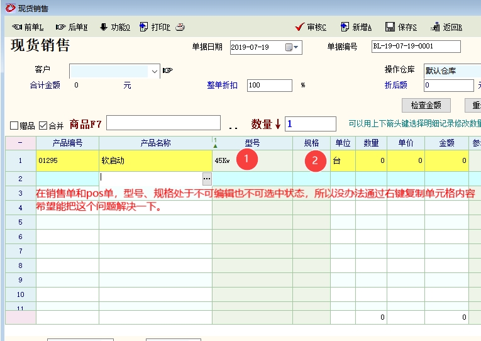Save the order using 保存
Screen dimensions: 481x341
coord(401,27)
